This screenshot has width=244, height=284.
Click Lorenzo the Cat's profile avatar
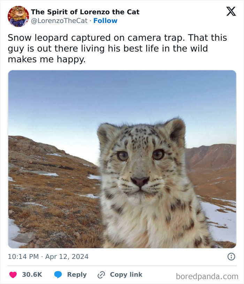(17, 16)
